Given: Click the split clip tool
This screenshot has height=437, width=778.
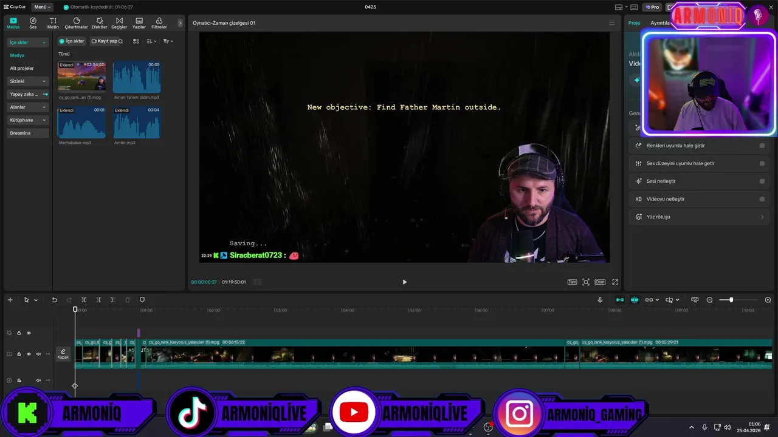Looking at the screenshot, I should (84, 300).
